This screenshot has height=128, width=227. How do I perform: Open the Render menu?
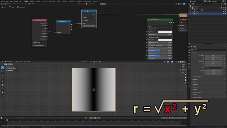point(11,1)
